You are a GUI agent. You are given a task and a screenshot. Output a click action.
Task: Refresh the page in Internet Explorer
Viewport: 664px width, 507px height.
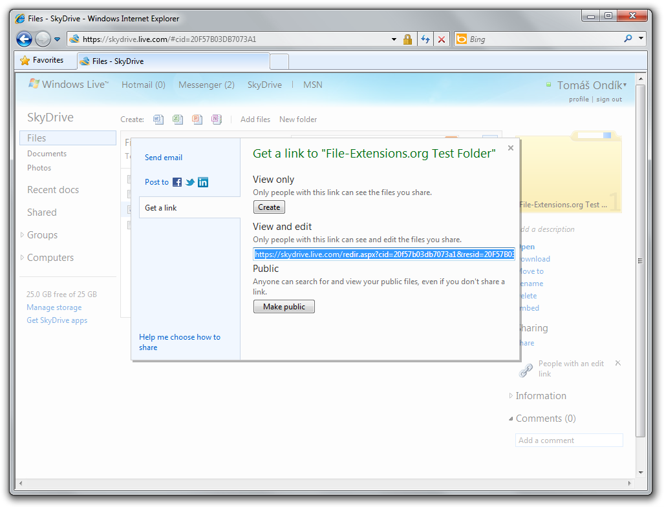(425, 39)
